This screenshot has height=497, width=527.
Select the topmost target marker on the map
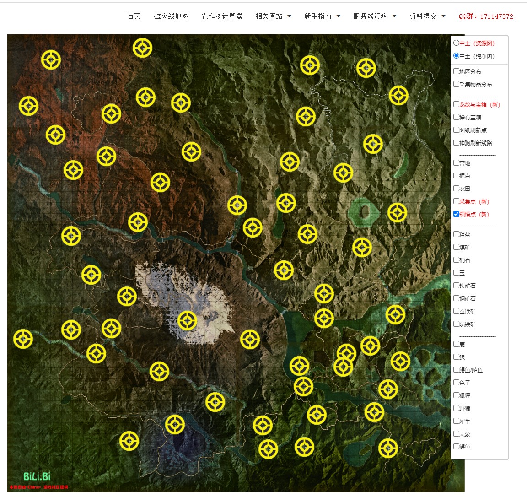click(143, 48)
